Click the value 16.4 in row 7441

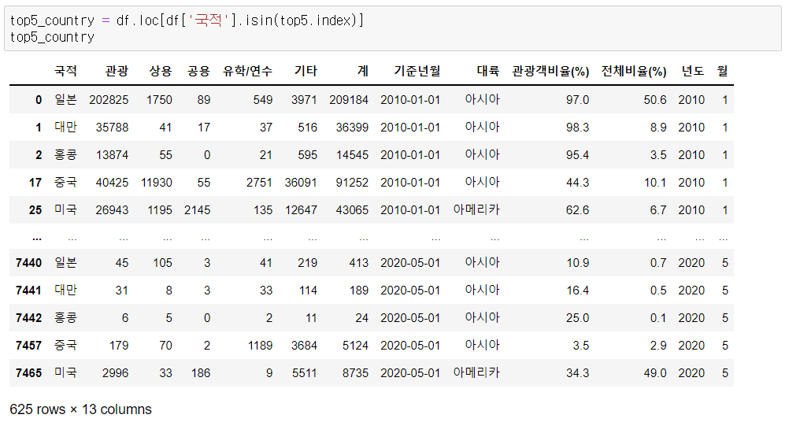click(578, 291)
